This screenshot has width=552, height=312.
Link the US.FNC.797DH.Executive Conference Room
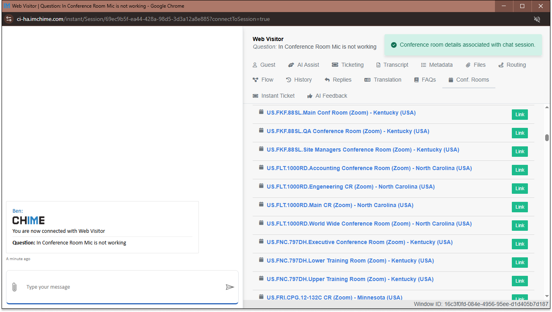[520, 244]
